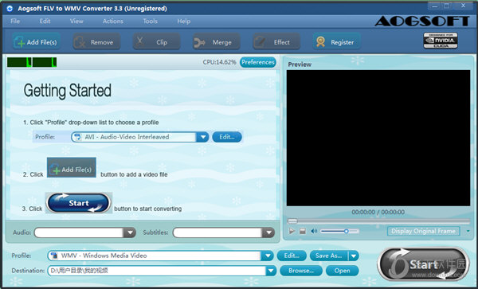Open the Help menu
Viewport: 478px width, 289px height.
183,21
